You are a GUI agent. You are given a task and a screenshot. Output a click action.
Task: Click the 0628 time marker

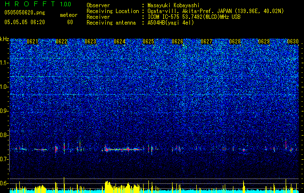tap(235, 41)
